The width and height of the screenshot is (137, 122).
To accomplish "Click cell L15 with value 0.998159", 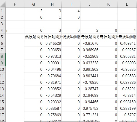I will pos(127,102).
